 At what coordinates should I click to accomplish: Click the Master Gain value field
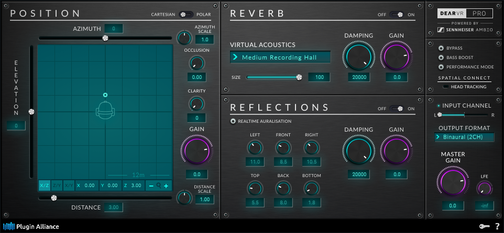tap(453, 206)
